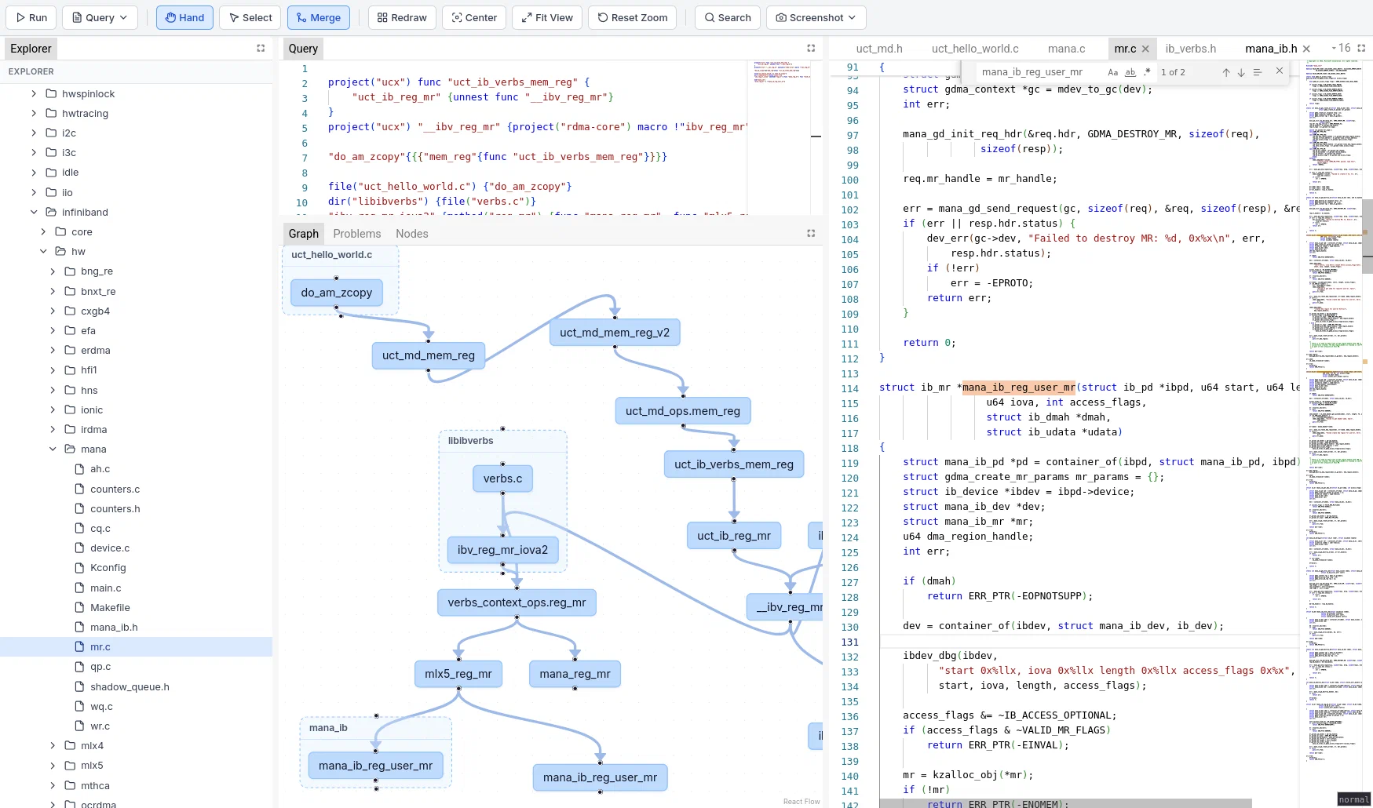
Task: Open the mana_ib.h file in Explorer
Action: coord(136,627)
